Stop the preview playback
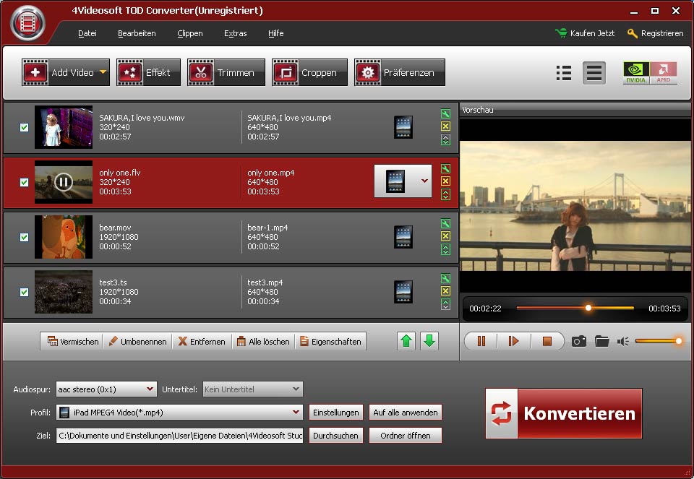The image size is (694, 479). [547, 341]
